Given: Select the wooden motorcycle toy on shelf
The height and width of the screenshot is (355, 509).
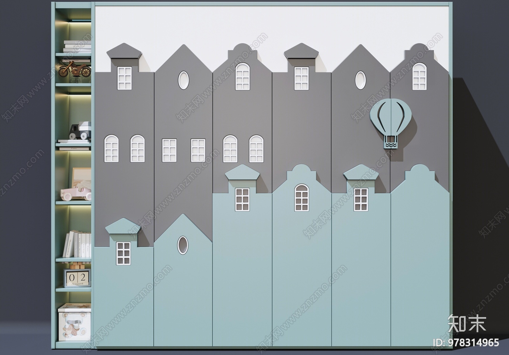Looking at the screenshot, I should [x=75, y=70].
